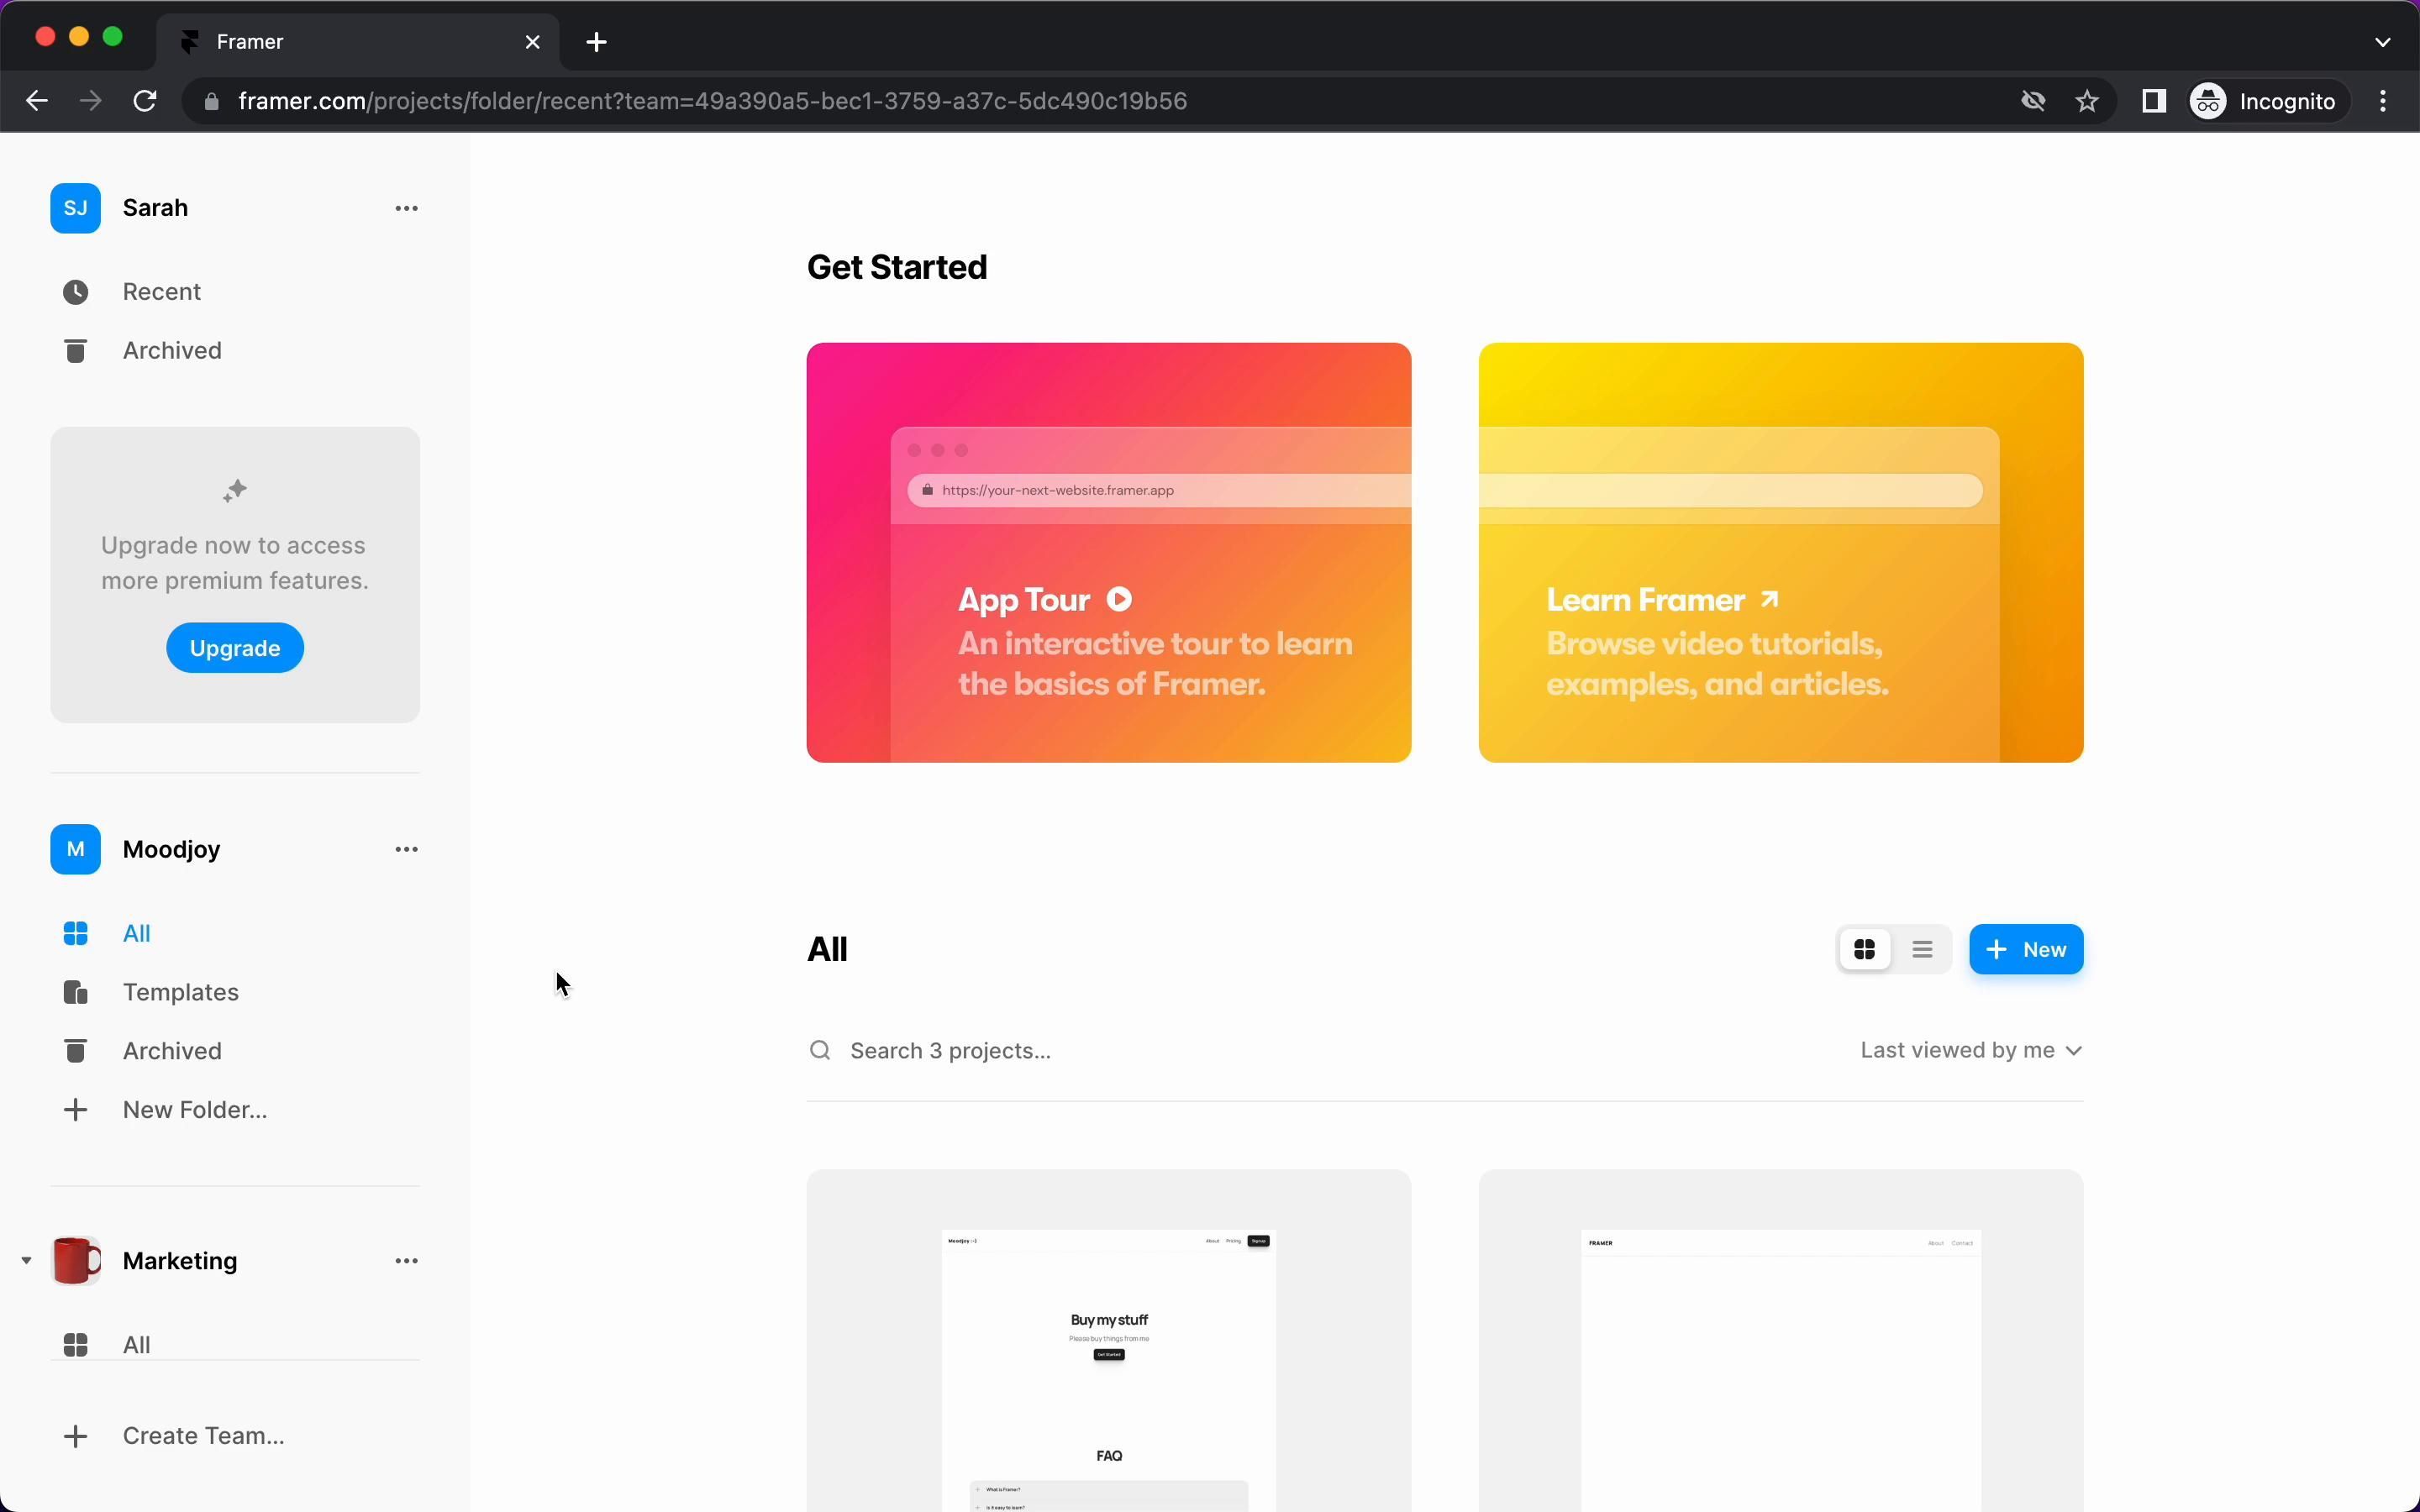Reload the page in browser
Screen dimensions: 2420x1512
pos(145,101)
